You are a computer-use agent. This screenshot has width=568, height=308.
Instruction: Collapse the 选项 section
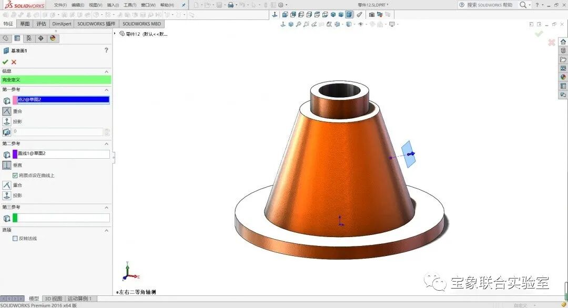[106, 231]
